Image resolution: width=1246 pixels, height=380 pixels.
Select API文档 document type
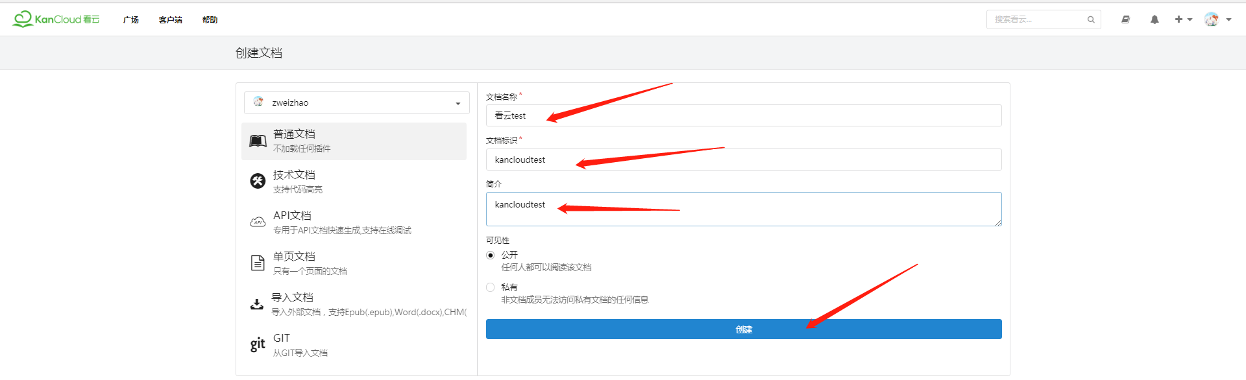point(354,222)
